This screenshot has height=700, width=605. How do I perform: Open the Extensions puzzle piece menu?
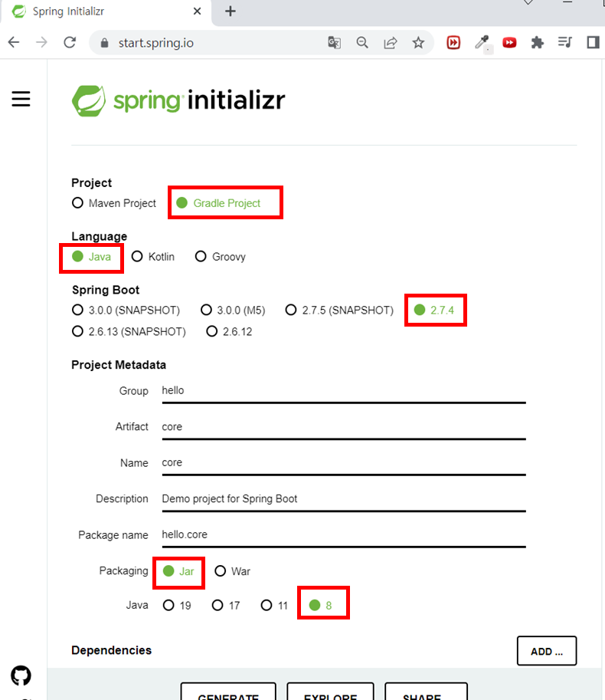pos(538,42)
